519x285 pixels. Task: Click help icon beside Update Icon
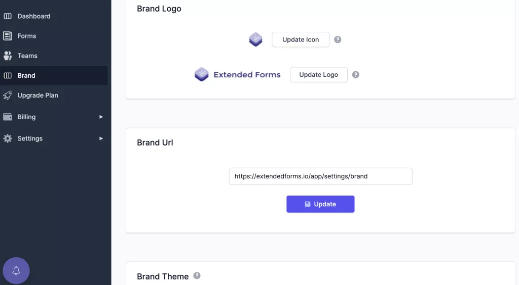tap(338, 39)
